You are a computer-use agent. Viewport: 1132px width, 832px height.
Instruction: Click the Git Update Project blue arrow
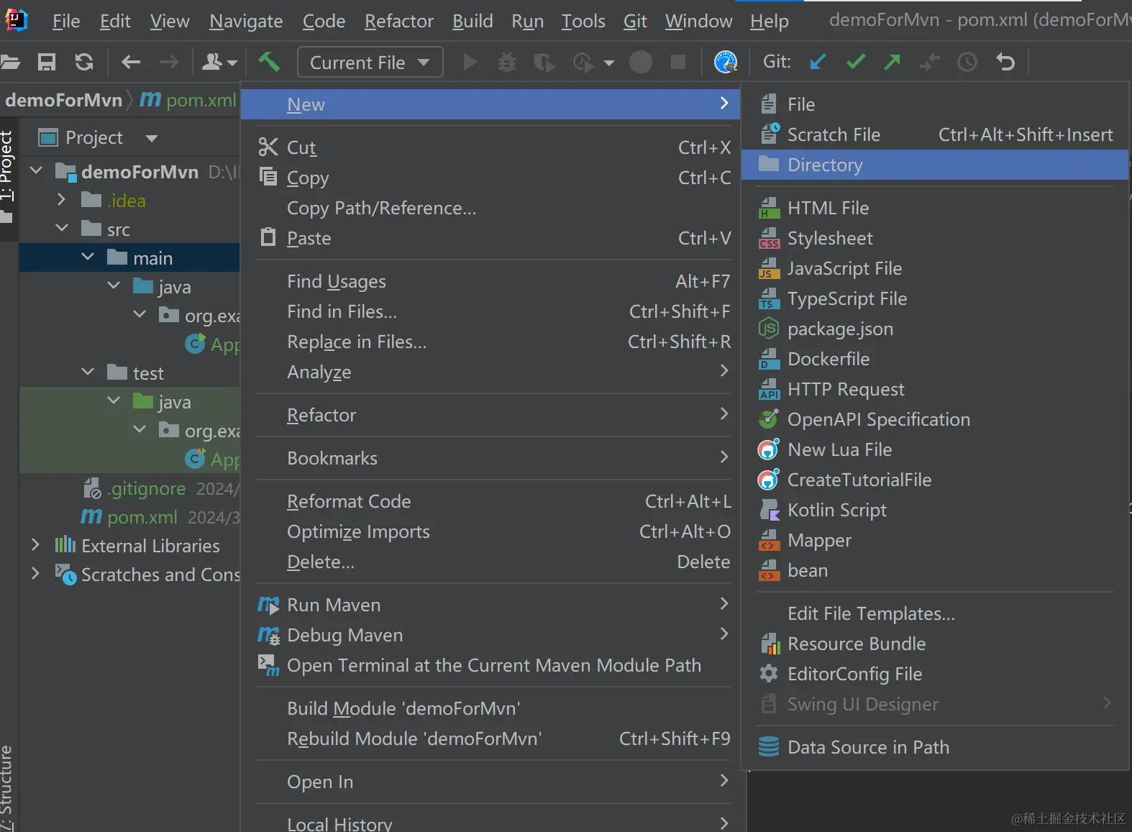(x=818, y=63)
